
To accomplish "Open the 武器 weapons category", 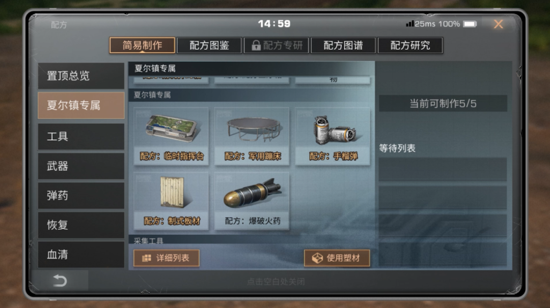I will click(x=81, y=166).
